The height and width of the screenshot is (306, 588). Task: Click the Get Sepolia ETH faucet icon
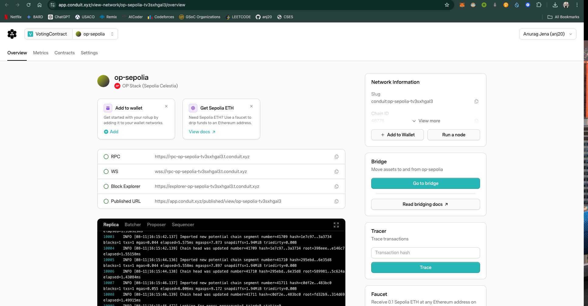pos(193,108)
